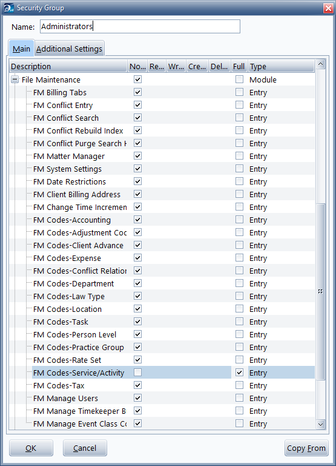Select the Main tab
This screenshot has width=336, height=466.
21,48
